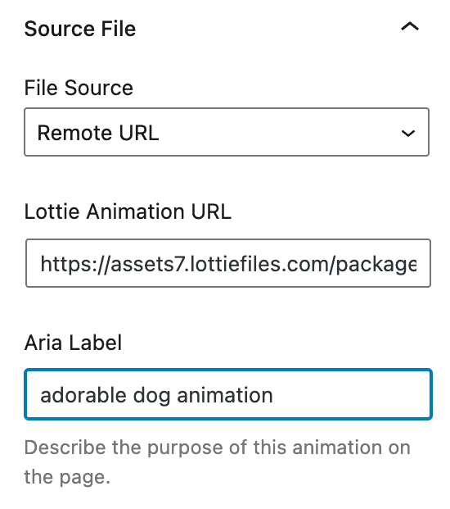Click the Remote URL dropdown arrow

(408, 133)
